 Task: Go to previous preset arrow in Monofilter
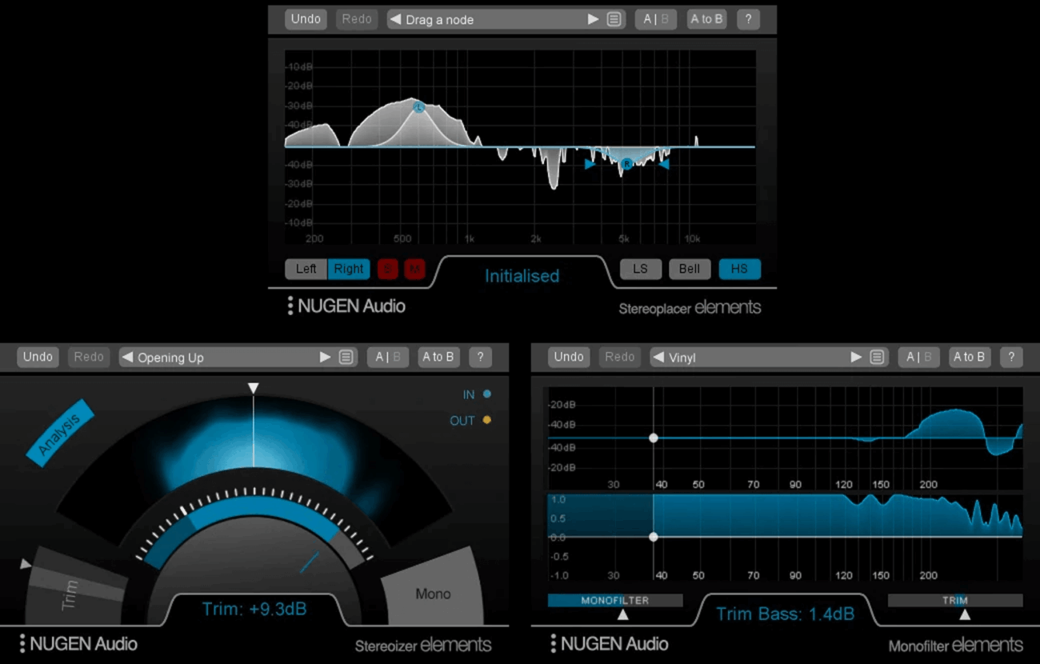pyautogui.click(x=658, y=357)
